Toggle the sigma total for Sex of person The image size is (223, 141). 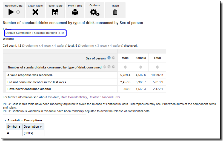[x=109, y=58]
